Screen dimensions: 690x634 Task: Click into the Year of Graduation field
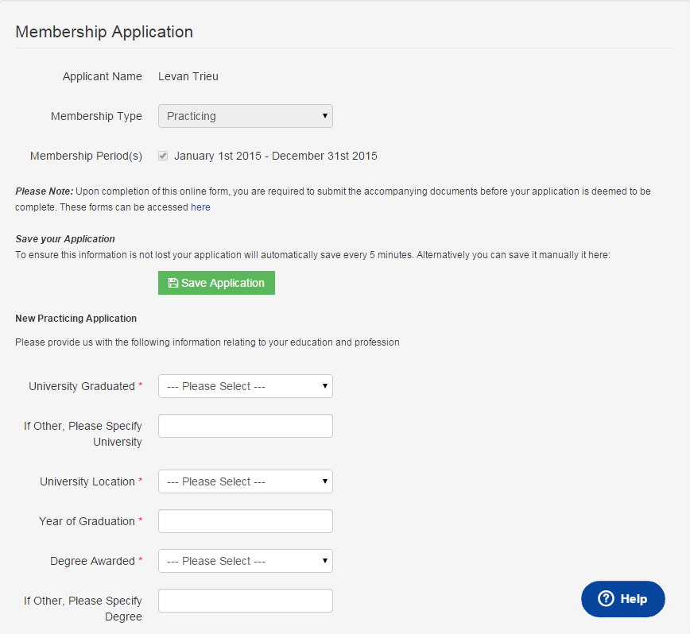245,521
